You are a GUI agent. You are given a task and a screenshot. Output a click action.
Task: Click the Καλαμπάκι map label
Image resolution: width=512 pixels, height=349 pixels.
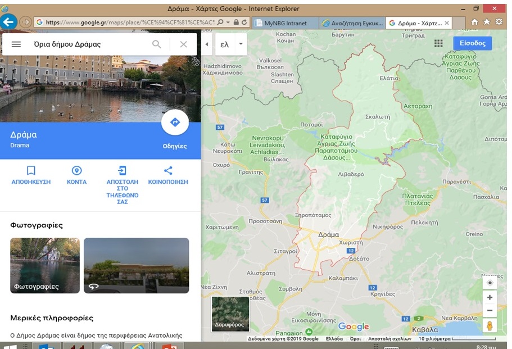(x=343, y=278)
